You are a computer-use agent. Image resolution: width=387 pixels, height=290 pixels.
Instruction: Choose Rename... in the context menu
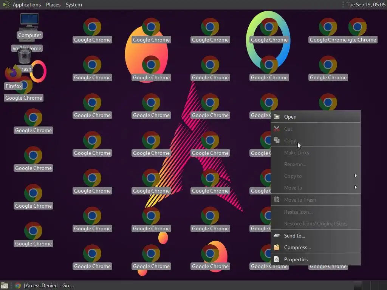[316, 164]
